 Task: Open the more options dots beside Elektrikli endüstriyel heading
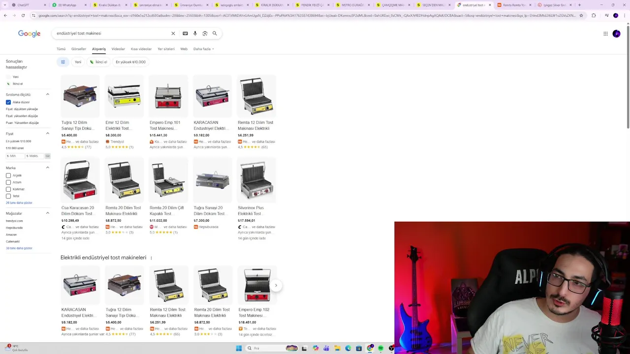click(151, 258)
